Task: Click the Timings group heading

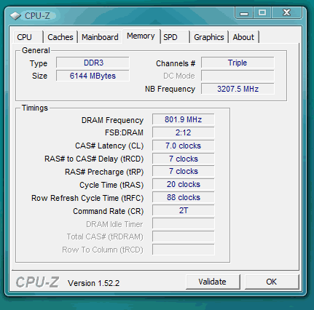Action: tap(35, 108)
